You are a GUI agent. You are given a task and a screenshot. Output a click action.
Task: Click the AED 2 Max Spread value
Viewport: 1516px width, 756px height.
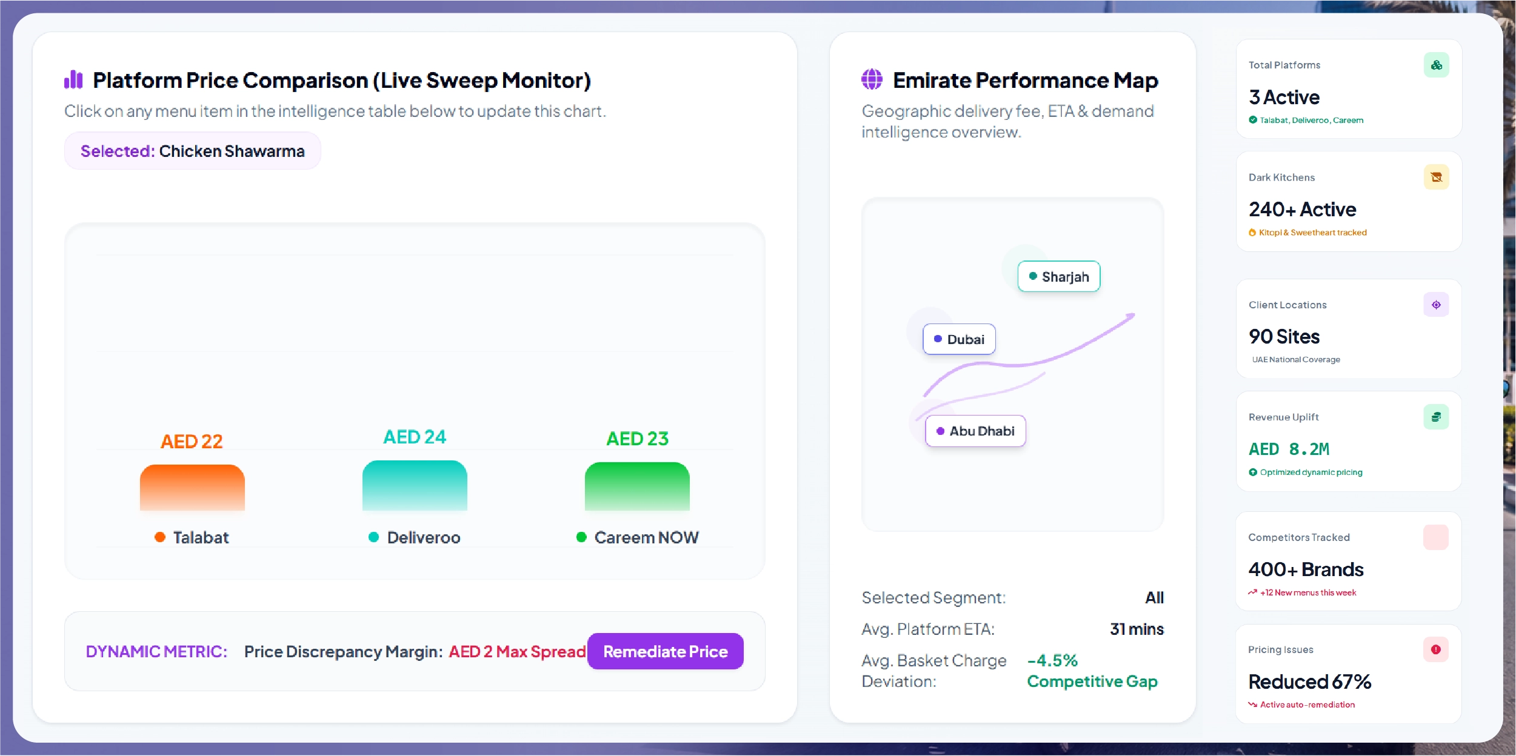pyautogui.click(x=518, y=651)
